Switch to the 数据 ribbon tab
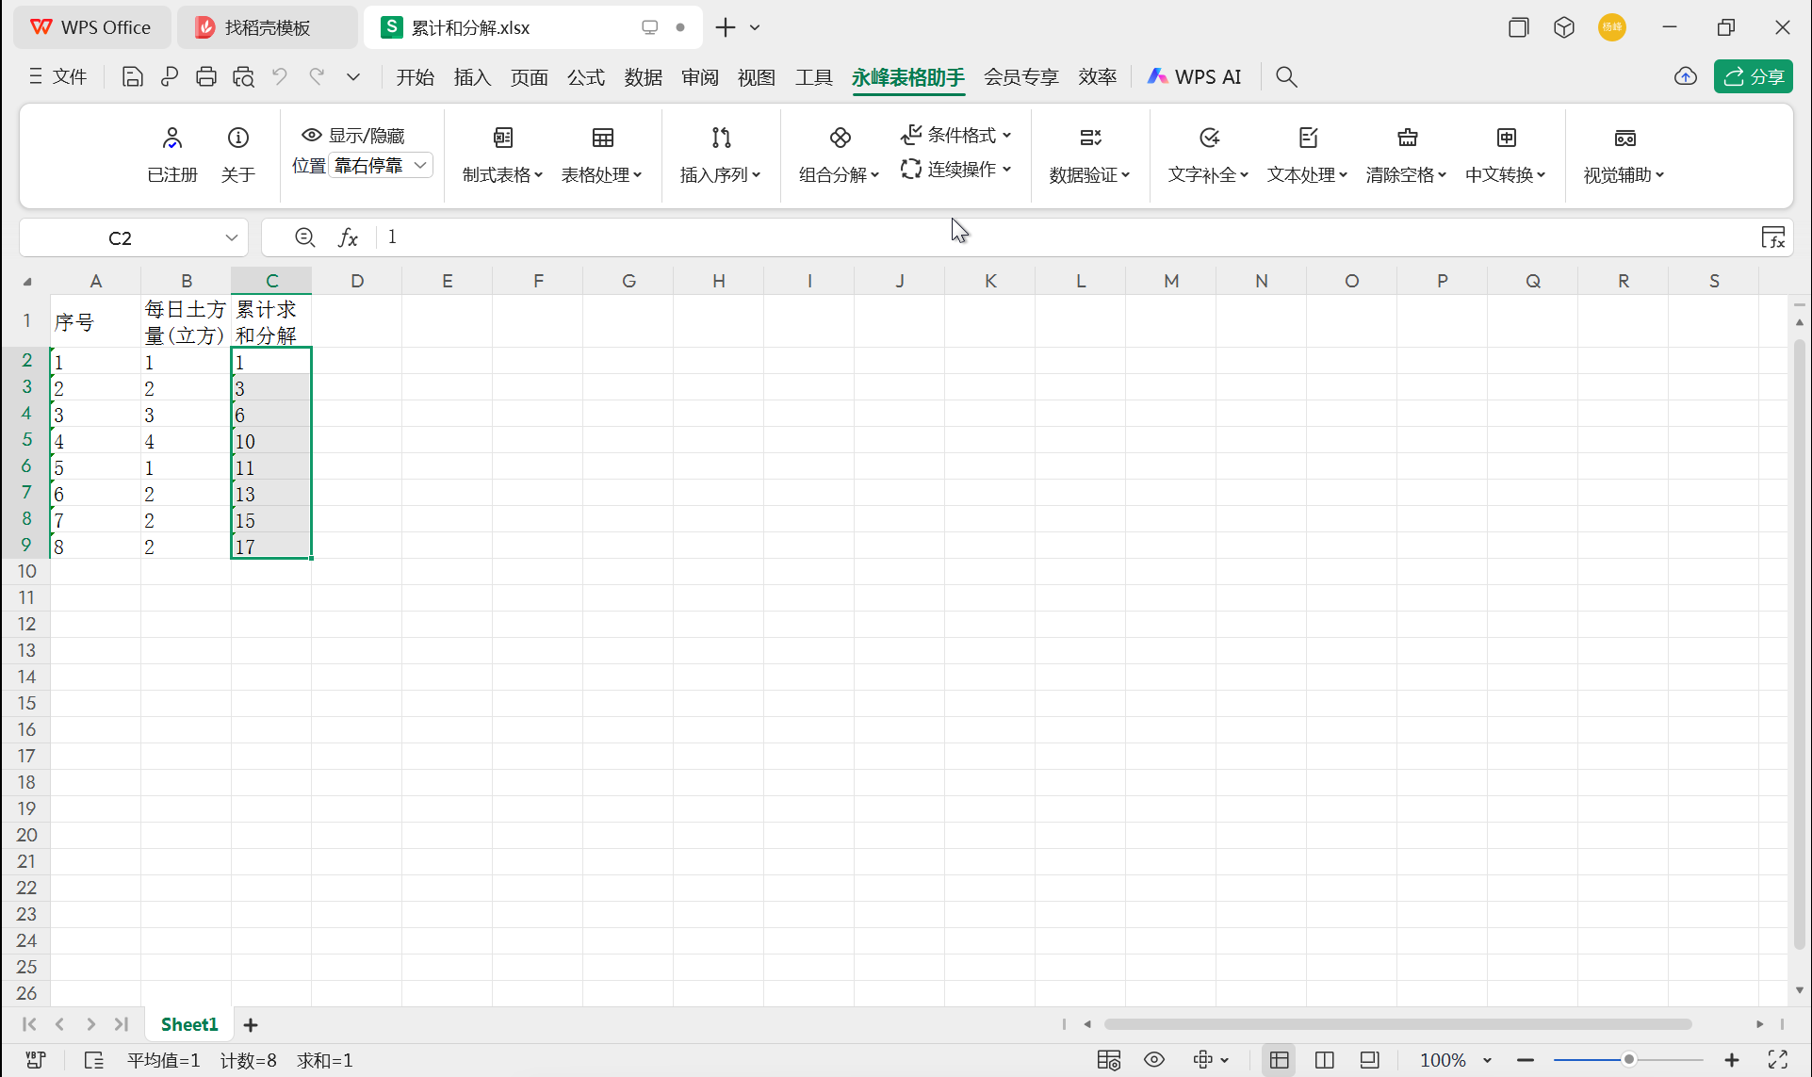1812x1077 pixels. click(644, 76)
